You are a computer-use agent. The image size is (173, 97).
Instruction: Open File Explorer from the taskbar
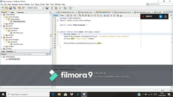(59, 94)
